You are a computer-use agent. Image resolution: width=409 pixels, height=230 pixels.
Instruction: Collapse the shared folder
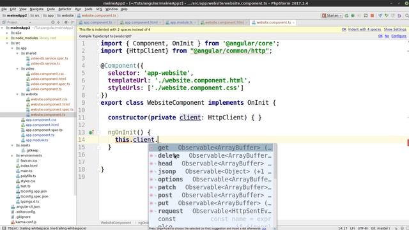pyautogui.click(x=17, y=53)
